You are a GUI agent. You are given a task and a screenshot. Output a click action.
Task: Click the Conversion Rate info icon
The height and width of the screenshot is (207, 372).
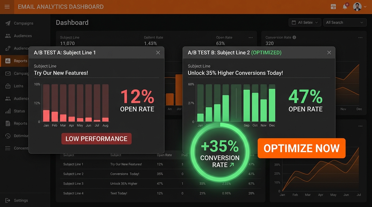click(x=294, y=37)
